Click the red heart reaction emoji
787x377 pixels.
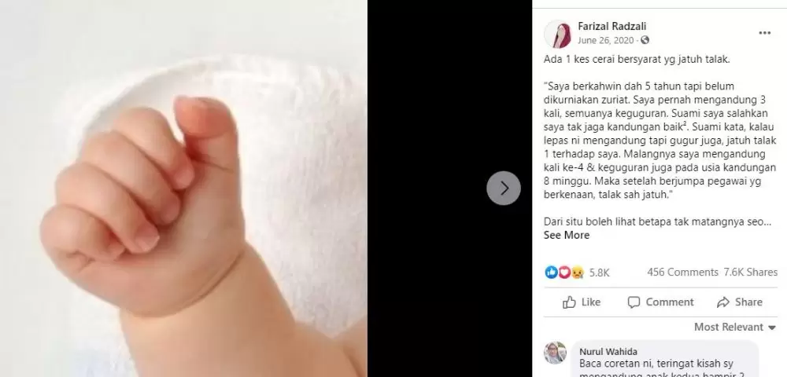564,272
